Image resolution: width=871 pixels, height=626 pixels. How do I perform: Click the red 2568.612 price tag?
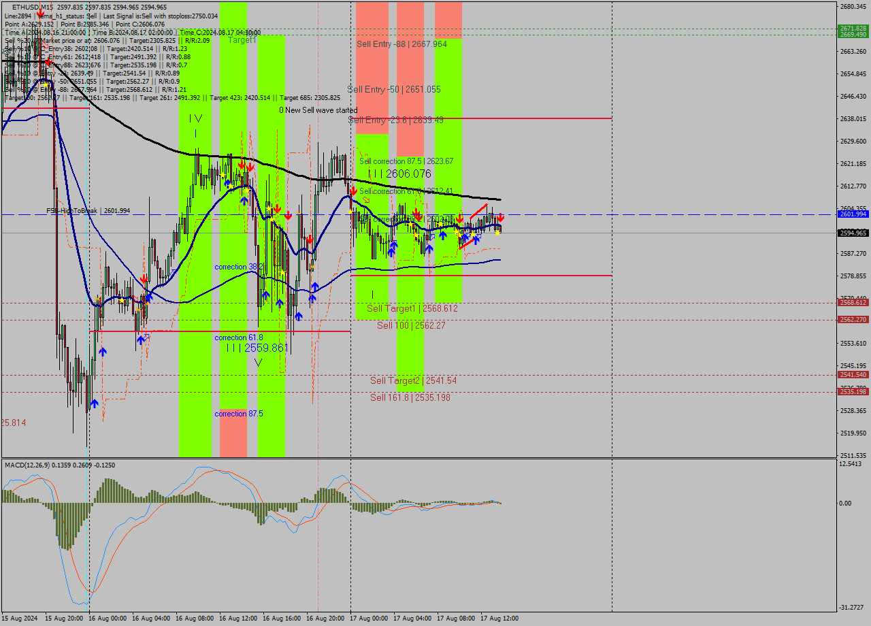pyautogui.click(x=853, y=303)
